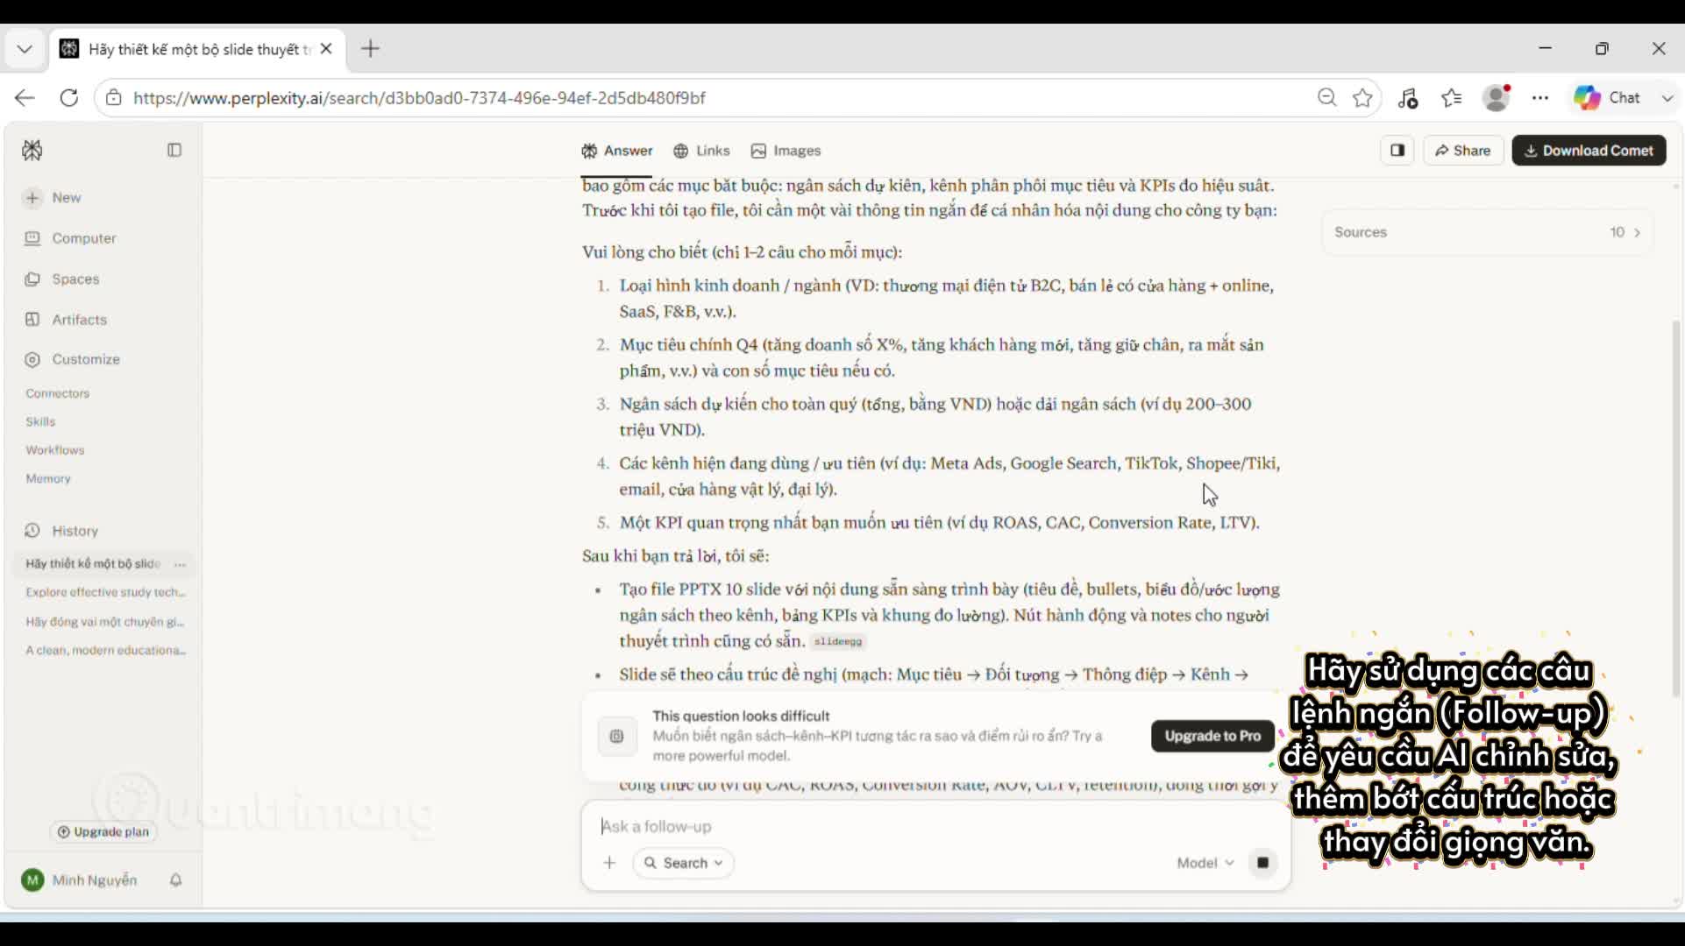Start a New thread

53,198
